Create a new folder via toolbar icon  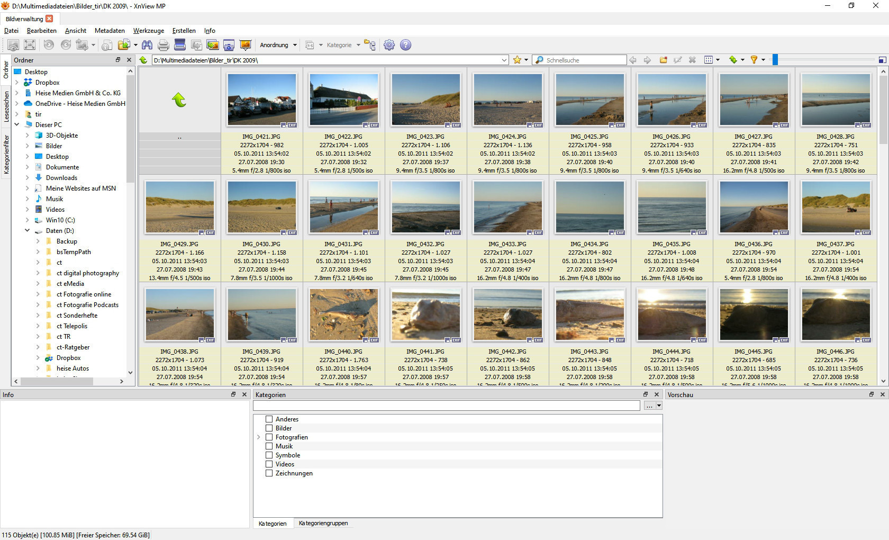(x=663, y=60)
